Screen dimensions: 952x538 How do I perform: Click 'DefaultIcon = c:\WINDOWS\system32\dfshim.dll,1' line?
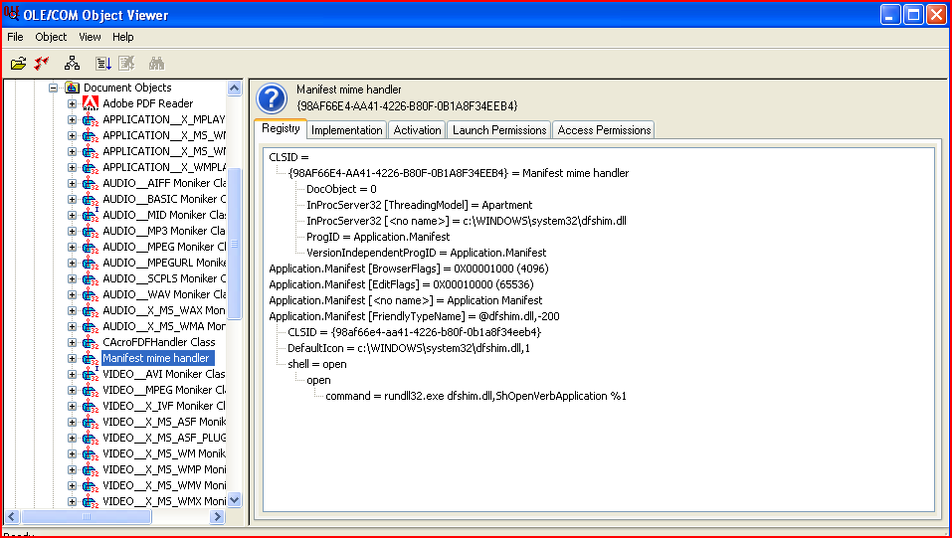pyautogui.click(x=409, y=348)
